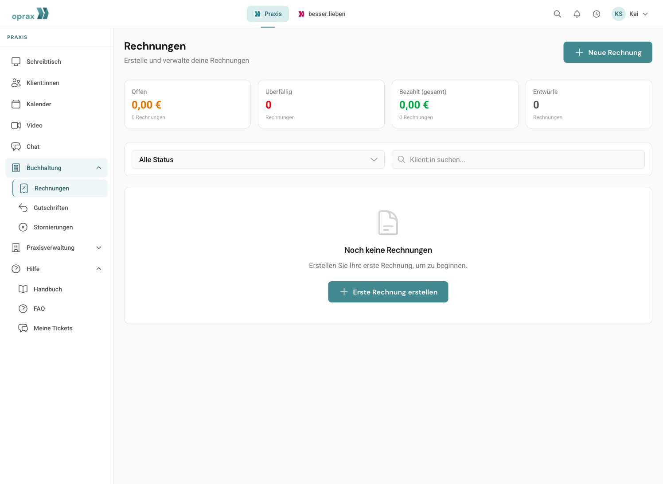Open the Alle Status dropdown
The image size is (663, 484).
pos(258,159)
